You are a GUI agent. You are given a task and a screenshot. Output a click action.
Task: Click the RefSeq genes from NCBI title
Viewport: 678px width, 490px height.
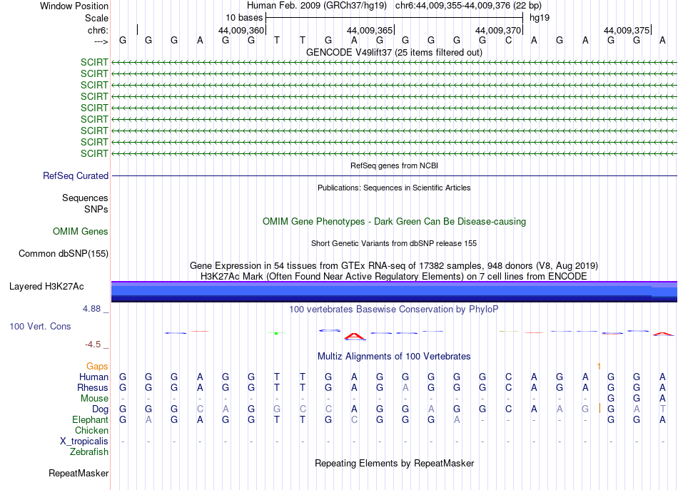click(394, 165)
